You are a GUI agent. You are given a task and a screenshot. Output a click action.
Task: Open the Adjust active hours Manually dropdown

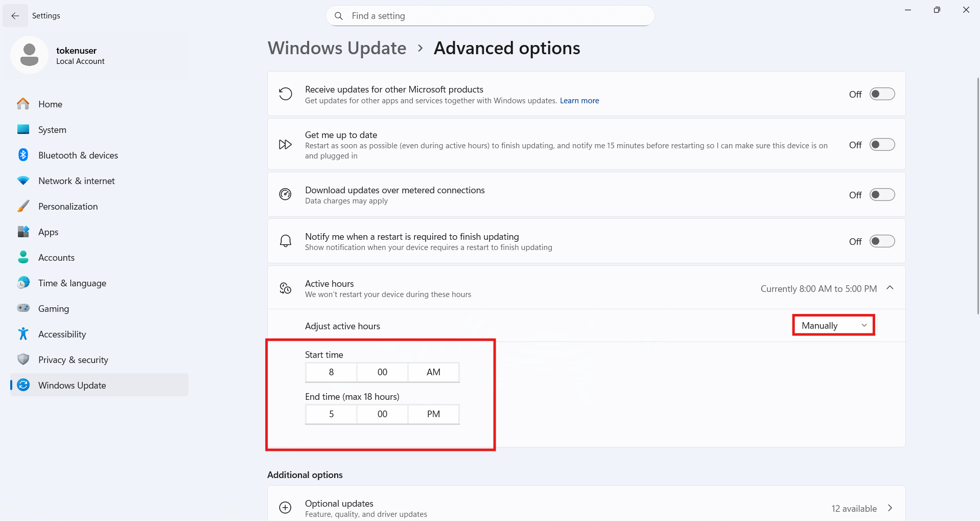click(x=833, y=326)
